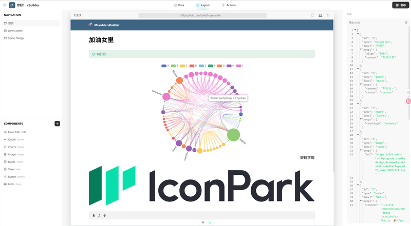Select the Charts component
411x226 pixels.
(x=14, y=147)
